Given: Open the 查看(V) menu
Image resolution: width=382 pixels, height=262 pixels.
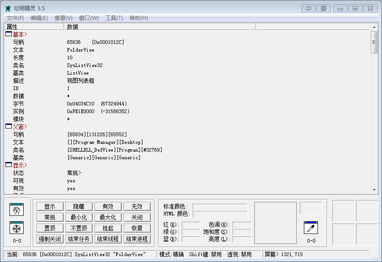Looking at the screenshot, I should [x=63, y=18].
